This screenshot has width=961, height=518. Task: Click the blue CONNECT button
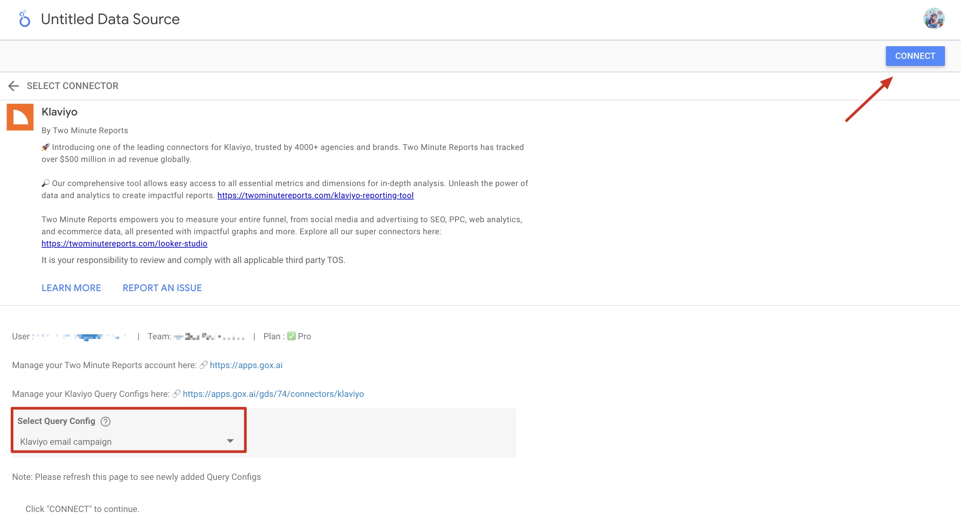tap(915, 56)
